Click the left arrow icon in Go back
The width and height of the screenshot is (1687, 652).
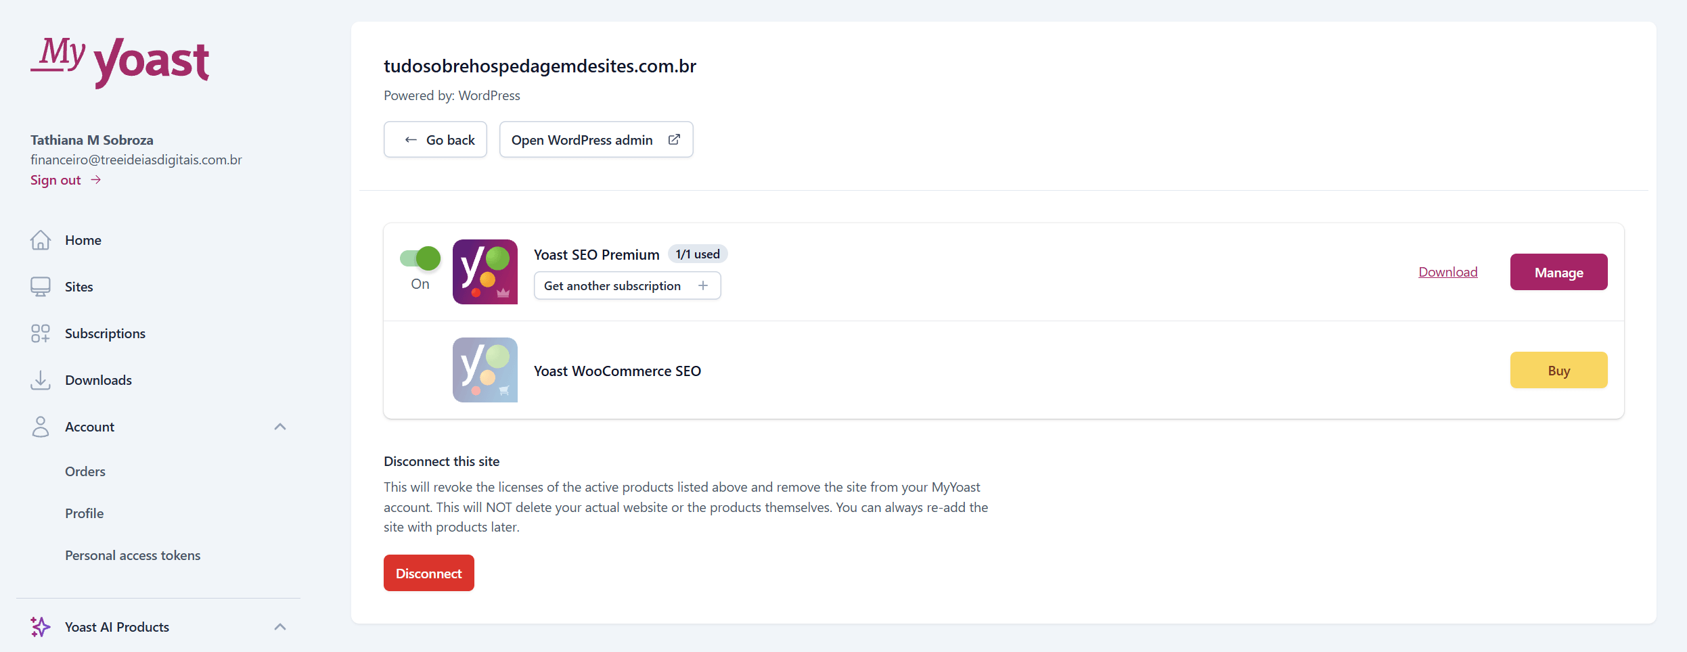[x=411, y=140]
